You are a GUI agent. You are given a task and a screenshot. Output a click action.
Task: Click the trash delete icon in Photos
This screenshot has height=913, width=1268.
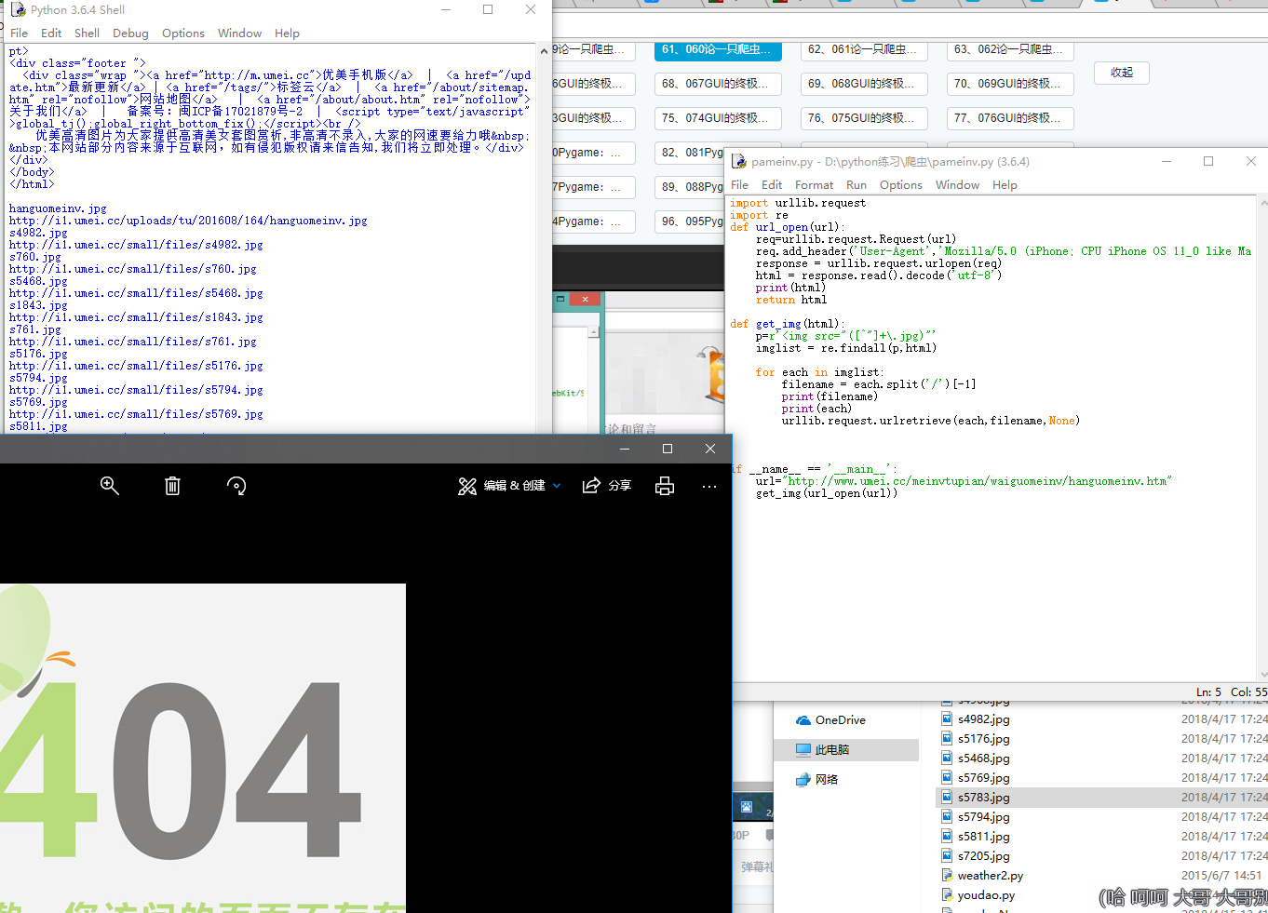tap(172, 486)
